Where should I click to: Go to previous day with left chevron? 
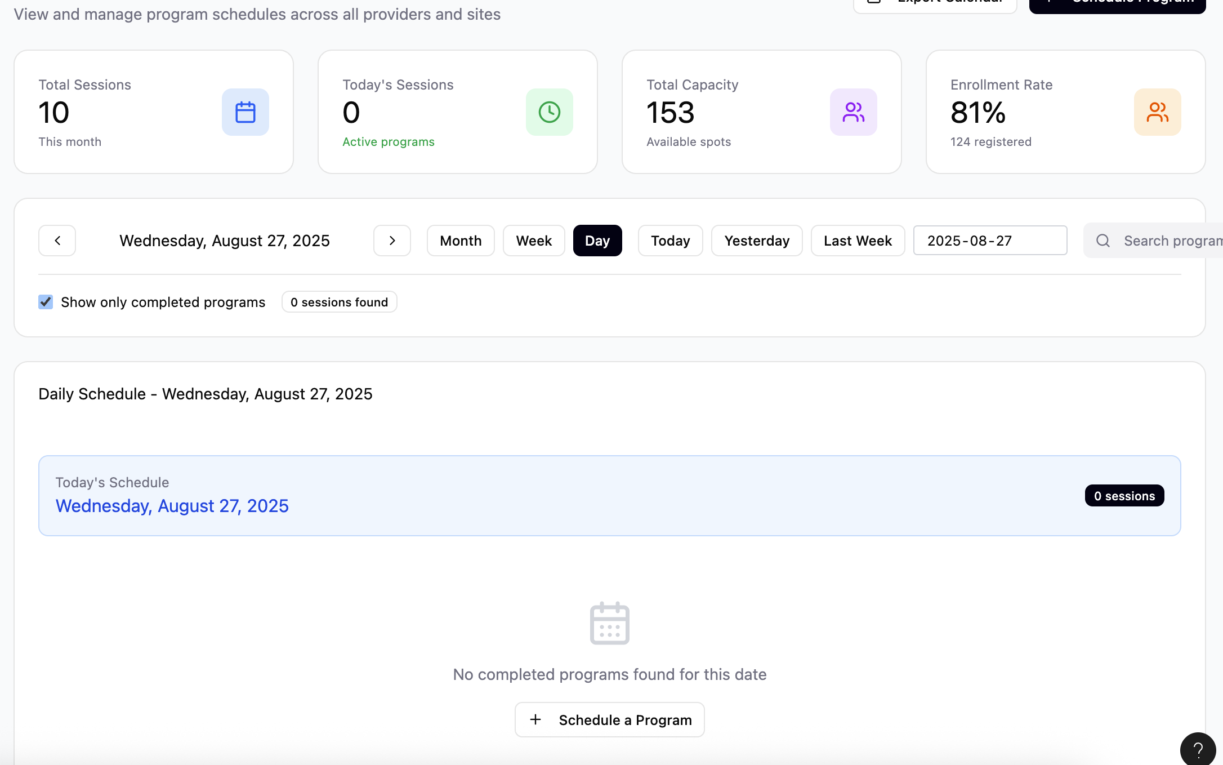click(57, 241)
